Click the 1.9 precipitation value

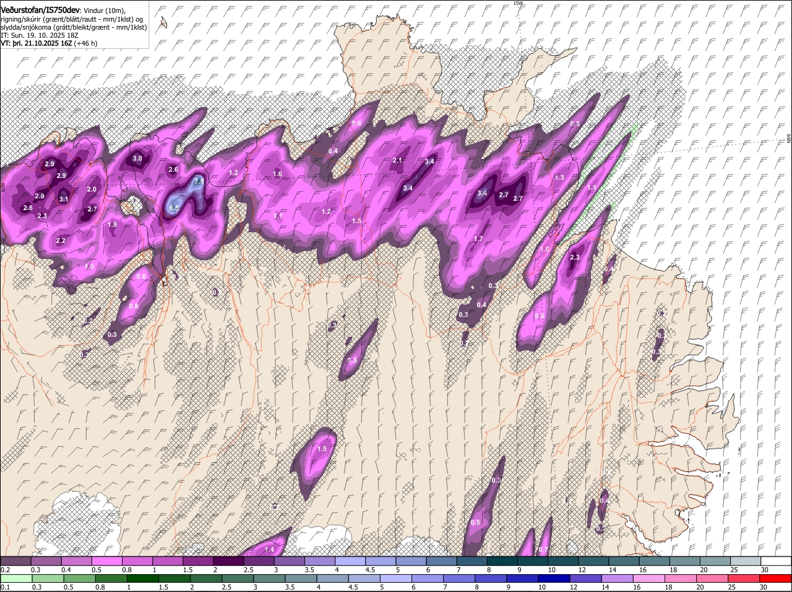pyautogui.click(x=112, y=225)
